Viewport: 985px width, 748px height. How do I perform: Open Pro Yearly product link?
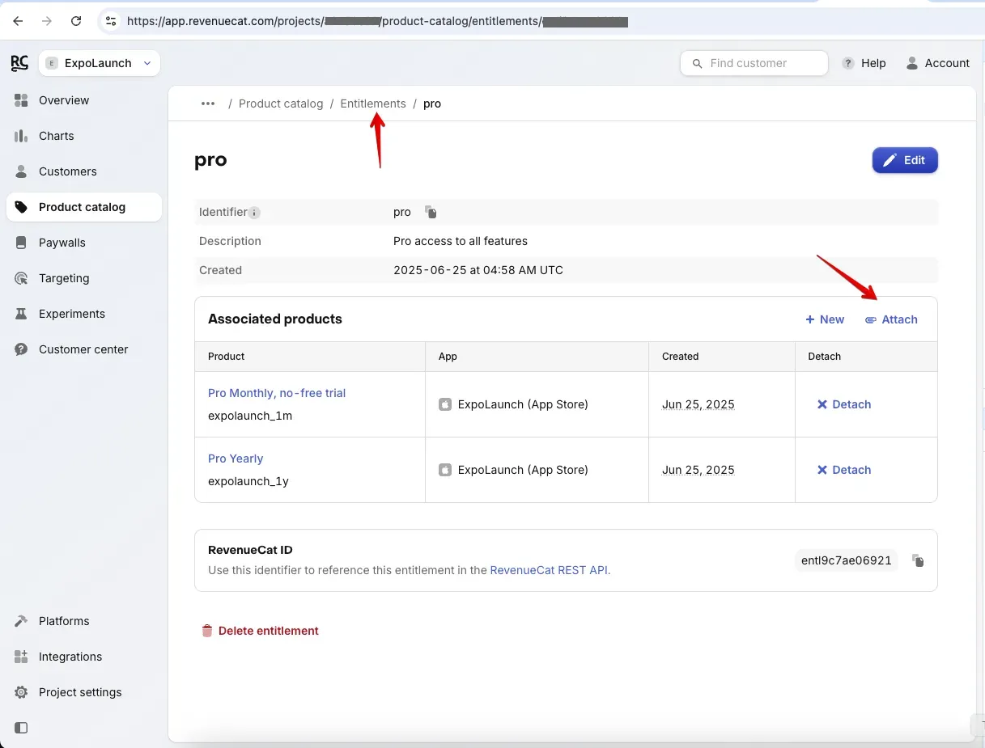coord(236,459)
